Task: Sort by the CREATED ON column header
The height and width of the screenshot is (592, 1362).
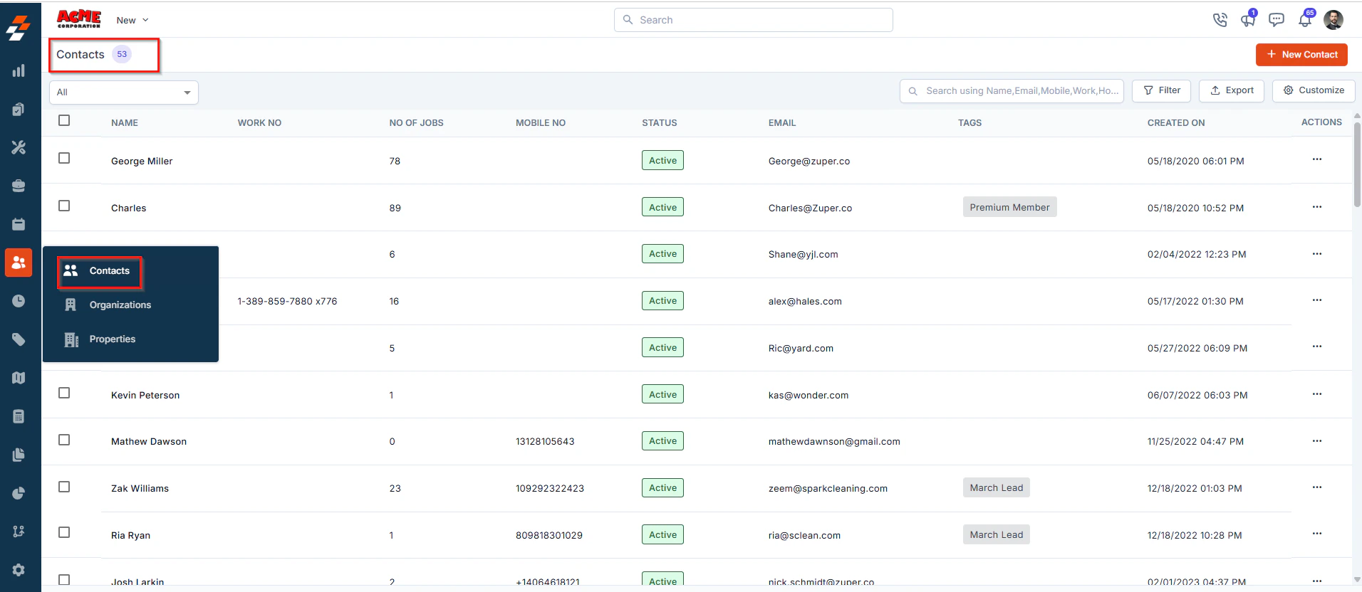Action: [1176, 123]
